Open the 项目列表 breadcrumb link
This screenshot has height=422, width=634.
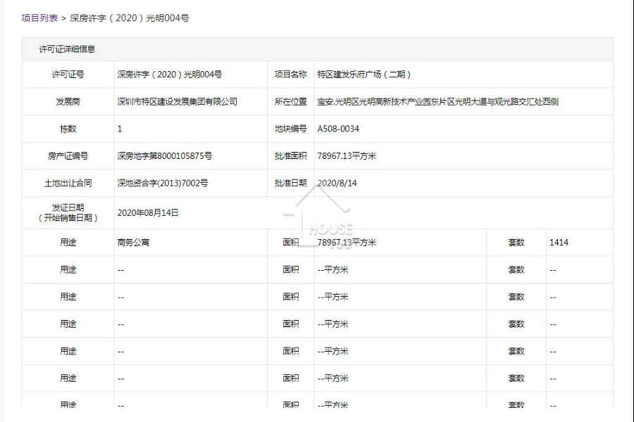point(39,18)
